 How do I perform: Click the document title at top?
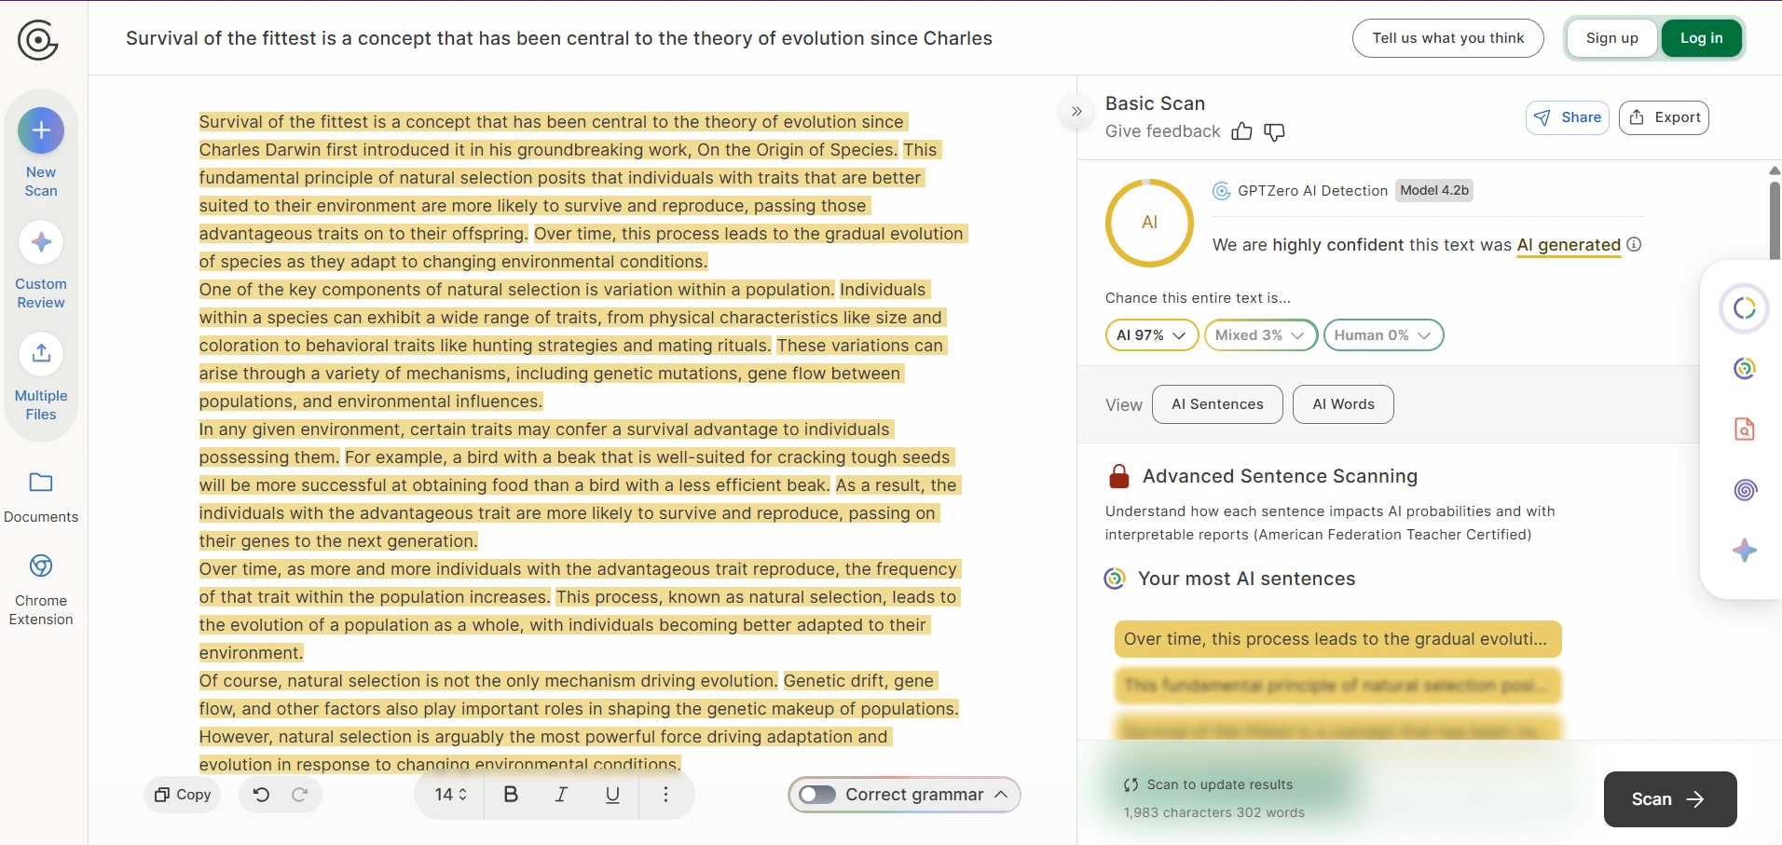[x=559, y=38]
